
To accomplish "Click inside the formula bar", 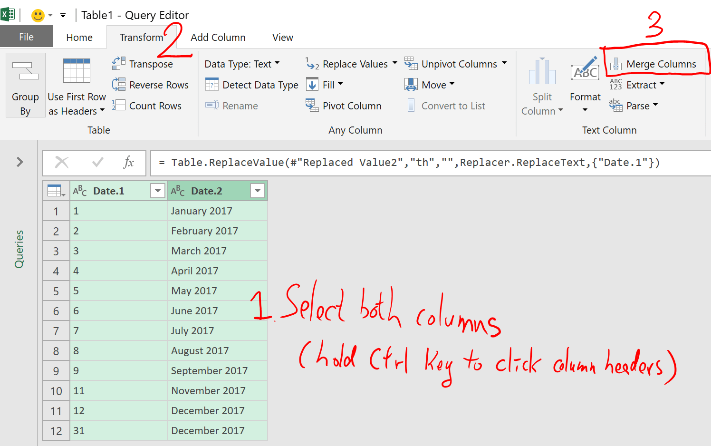I will 380,162.
